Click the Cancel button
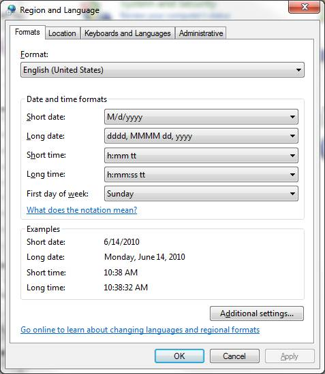The image size is (325, 374). (234, 356)
